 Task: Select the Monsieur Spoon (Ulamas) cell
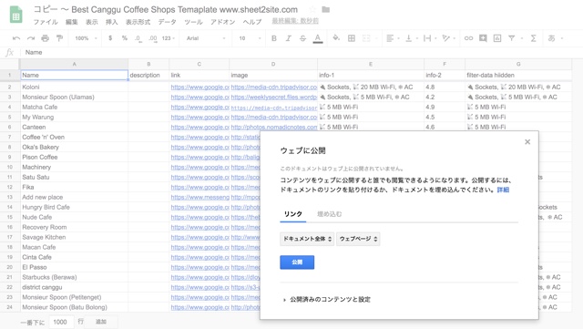tap(74, 98)
